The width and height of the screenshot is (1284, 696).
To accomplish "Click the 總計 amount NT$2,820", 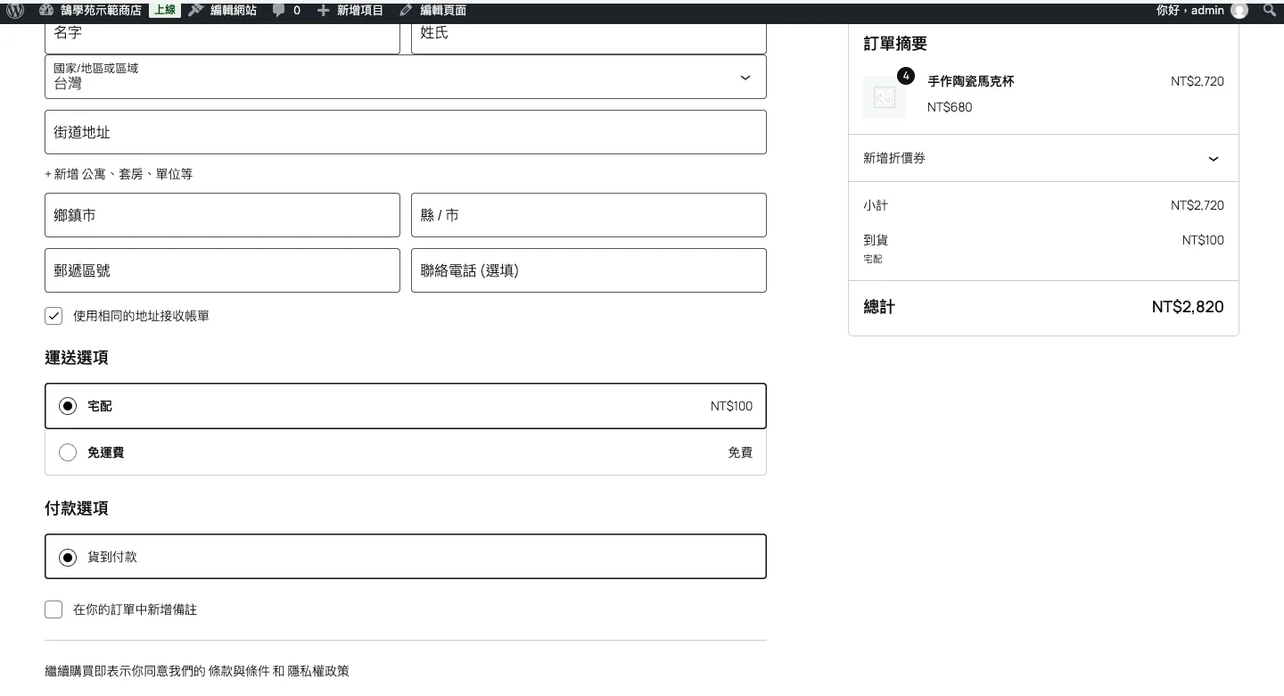I will point(1188,307).
